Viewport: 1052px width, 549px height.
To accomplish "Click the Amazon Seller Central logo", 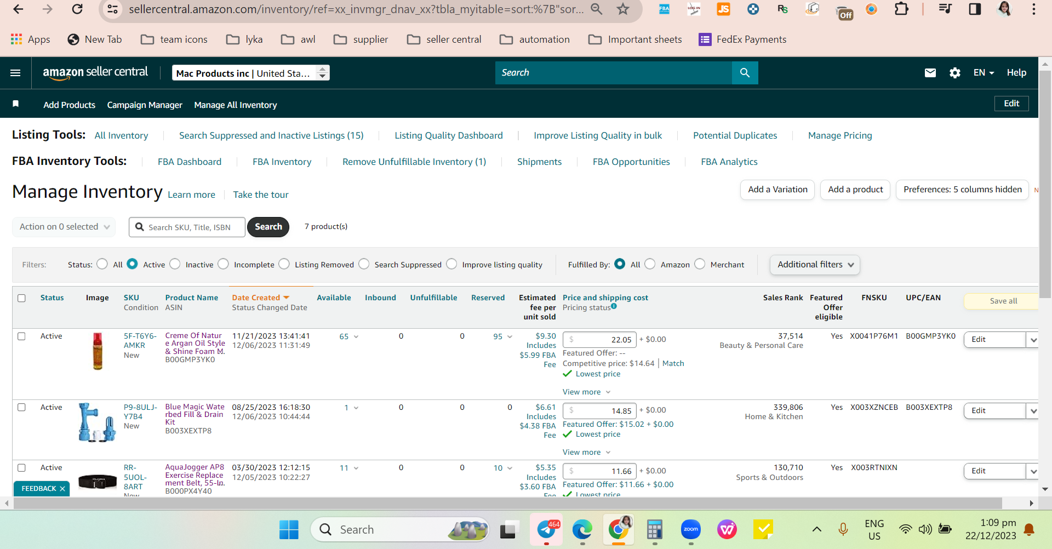I will coord(95,73).
